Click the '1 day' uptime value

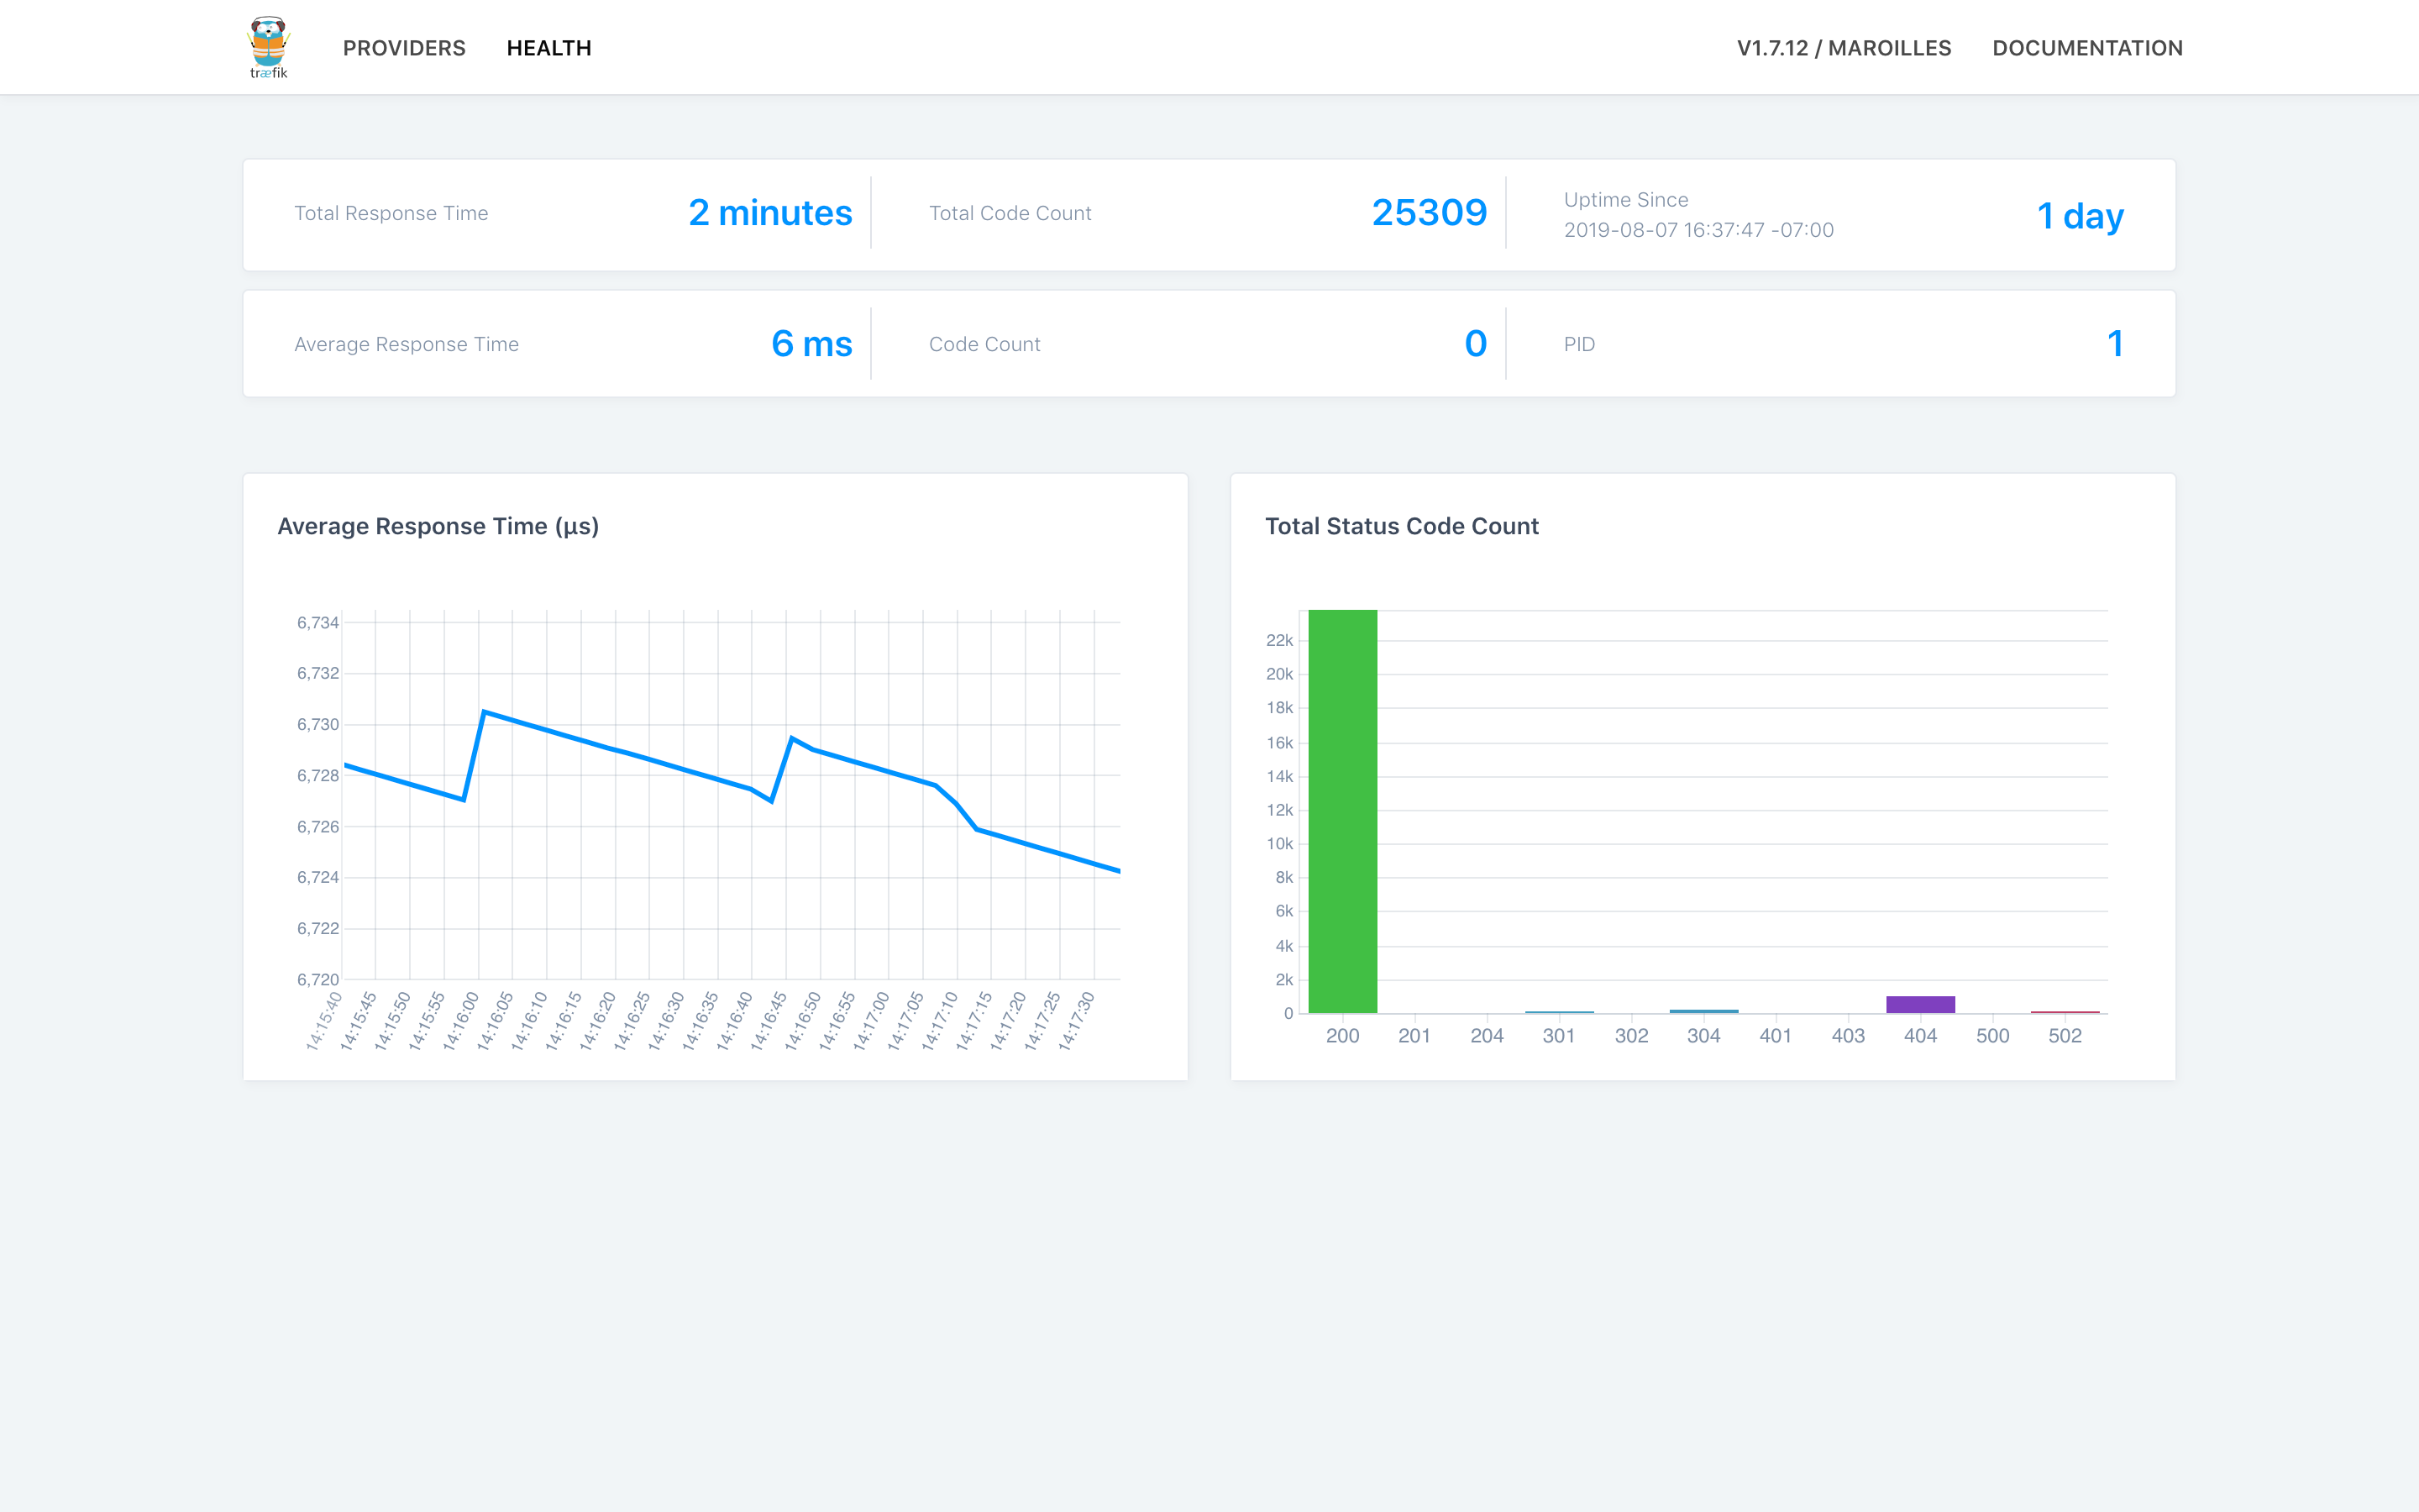2081,216
